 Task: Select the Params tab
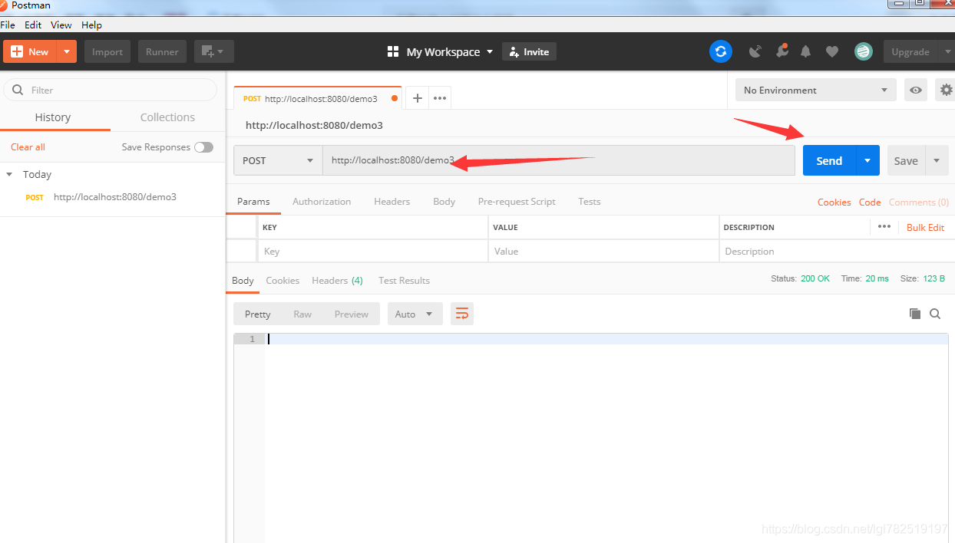pos(253,202)
